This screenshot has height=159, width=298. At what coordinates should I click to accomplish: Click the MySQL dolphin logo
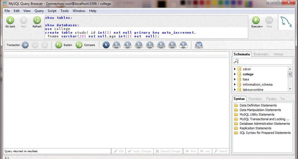(x=287, y=22)
